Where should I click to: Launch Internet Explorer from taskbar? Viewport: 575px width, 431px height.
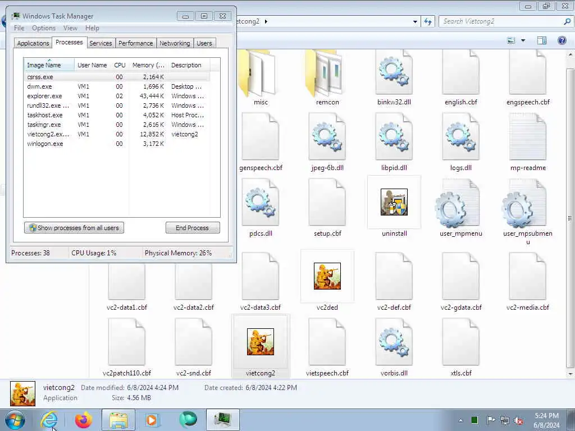pos(49,420)
